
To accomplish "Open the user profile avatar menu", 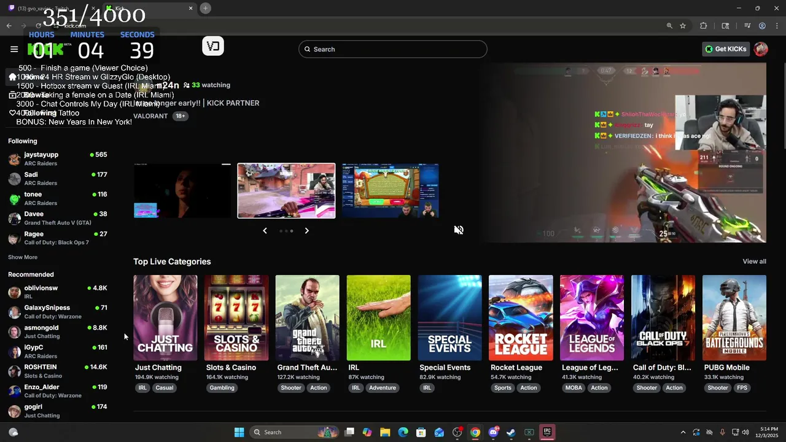I will (761, 49).
